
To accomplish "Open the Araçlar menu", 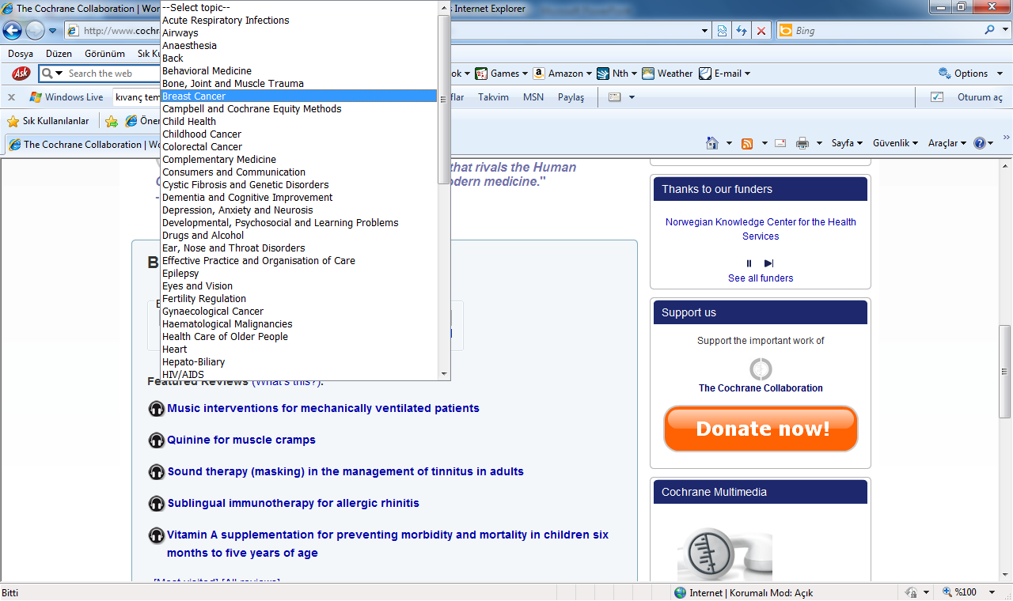I will pyautogui.click(x=947, y=143).
